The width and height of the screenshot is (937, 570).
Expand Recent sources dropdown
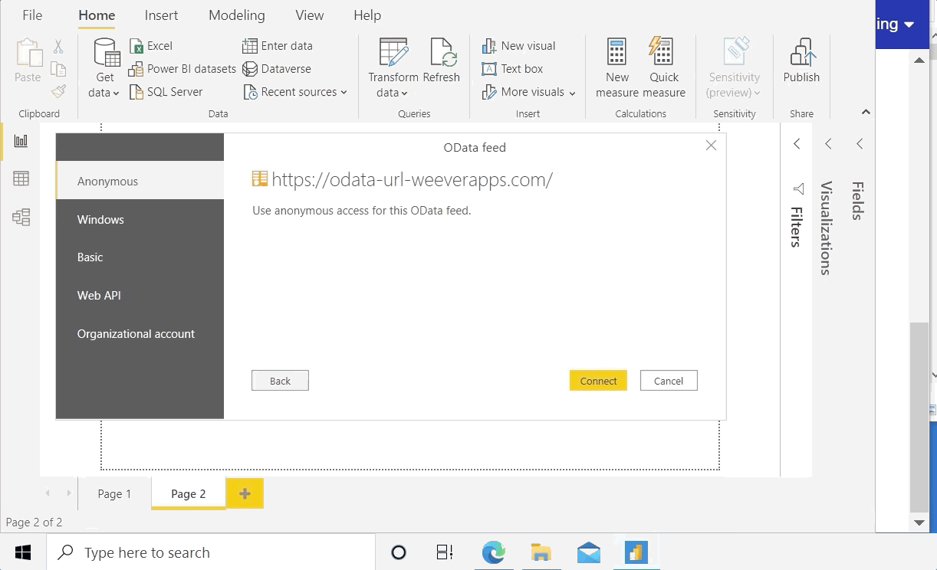(x=344, y=92)
